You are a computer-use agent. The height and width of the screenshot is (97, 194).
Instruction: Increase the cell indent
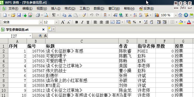click(x=165, y=22)
